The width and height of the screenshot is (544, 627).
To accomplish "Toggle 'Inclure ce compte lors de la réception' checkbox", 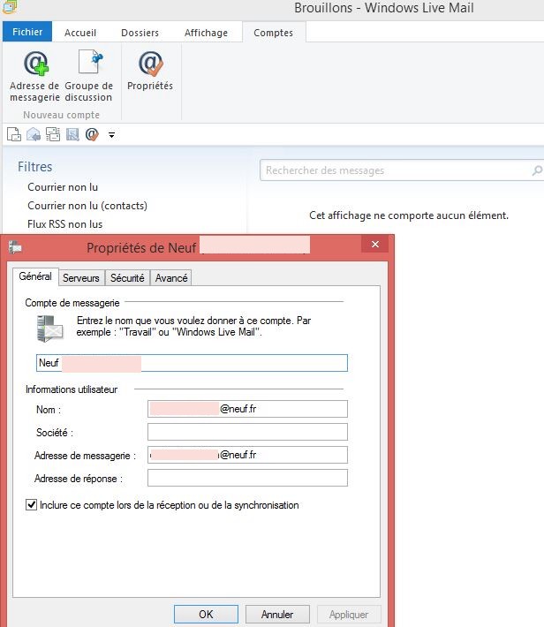I will click(x=32, y=505).
